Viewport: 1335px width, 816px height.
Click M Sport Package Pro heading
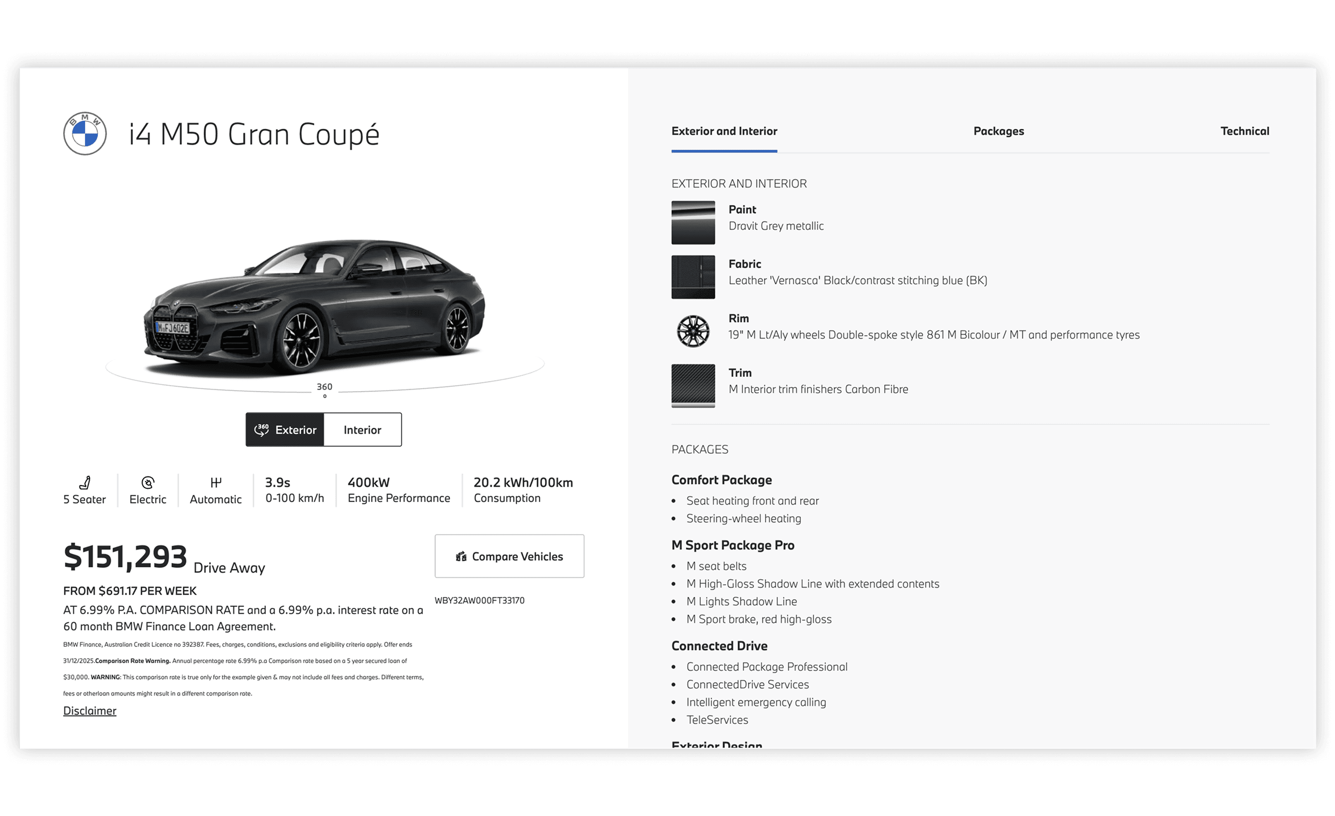[733, 545]
